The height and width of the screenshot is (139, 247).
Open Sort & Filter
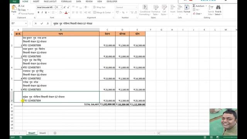[211, 10]
